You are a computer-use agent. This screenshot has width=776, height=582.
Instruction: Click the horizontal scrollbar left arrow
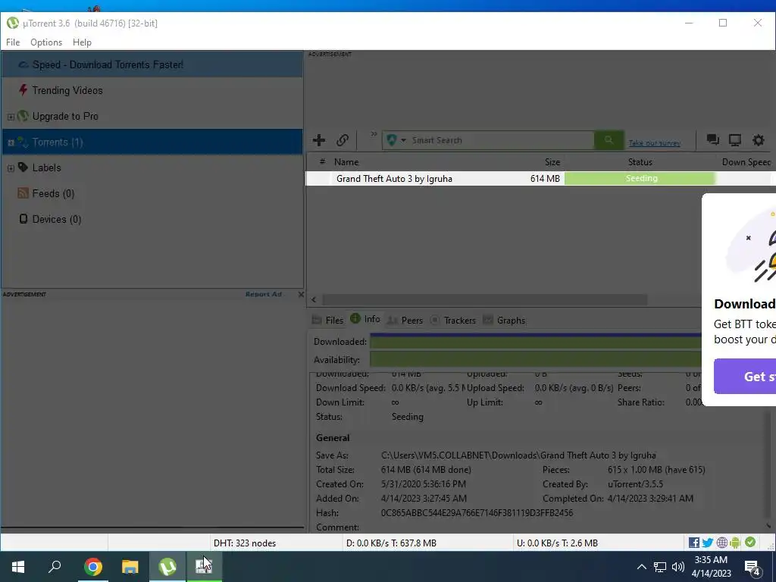[x=314, y=300]
